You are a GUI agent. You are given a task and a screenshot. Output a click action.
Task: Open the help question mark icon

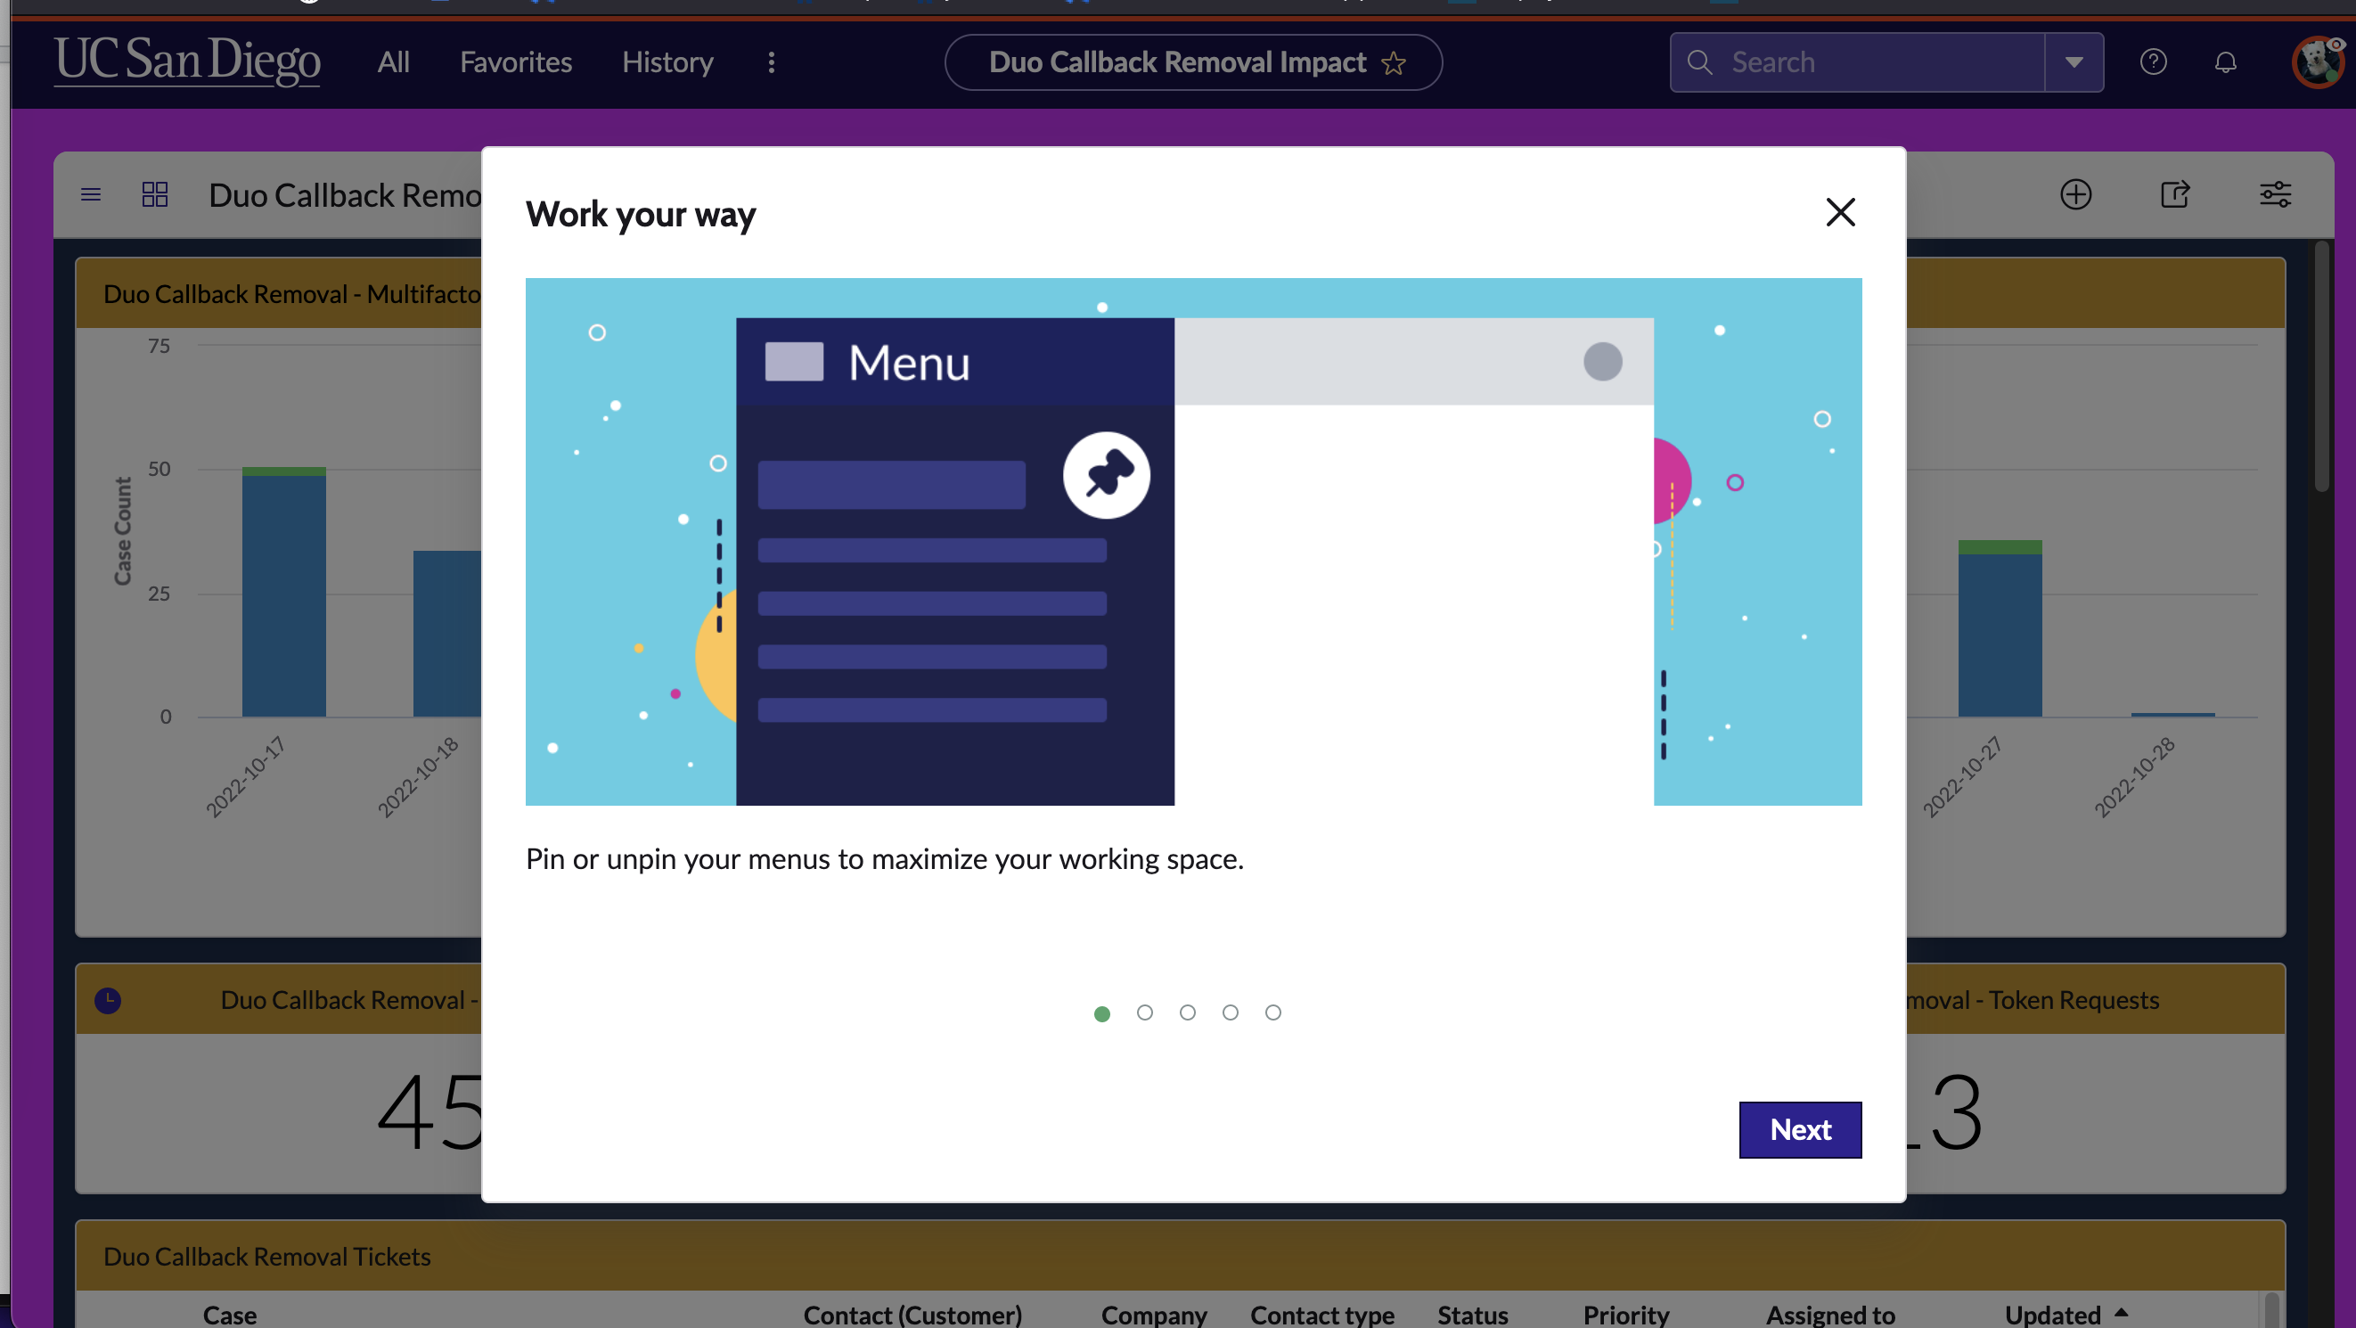tap(2153, 62)
